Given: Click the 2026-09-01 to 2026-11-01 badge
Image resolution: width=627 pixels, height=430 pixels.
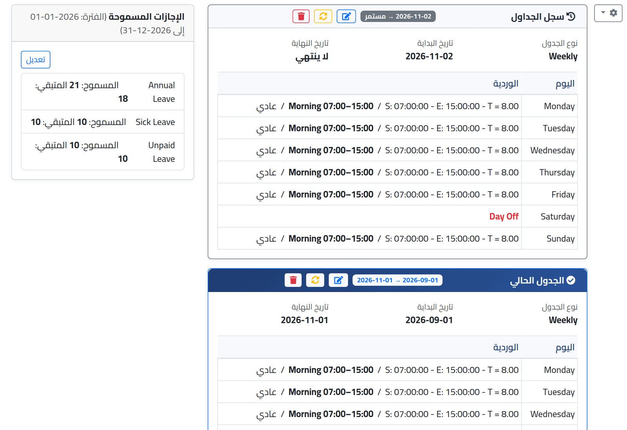Looking at the screenshot, I should pyautogui.click(x=397, y=280).
